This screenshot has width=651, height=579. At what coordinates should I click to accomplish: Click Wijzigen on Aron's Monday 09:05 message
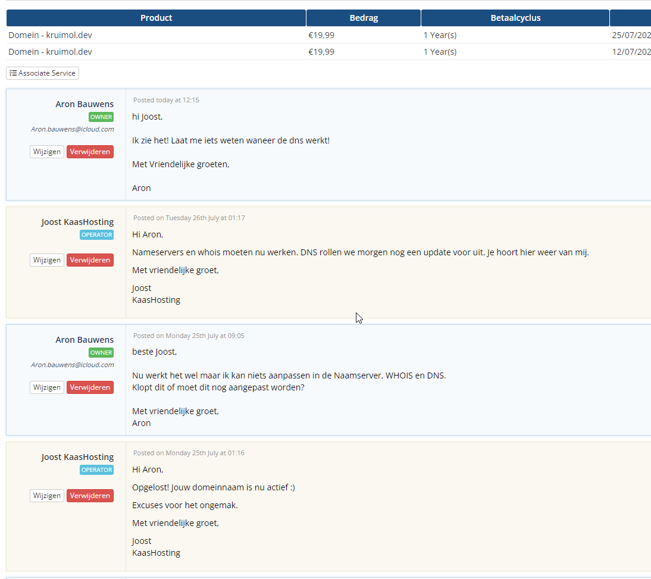click(x=47, y=387)
